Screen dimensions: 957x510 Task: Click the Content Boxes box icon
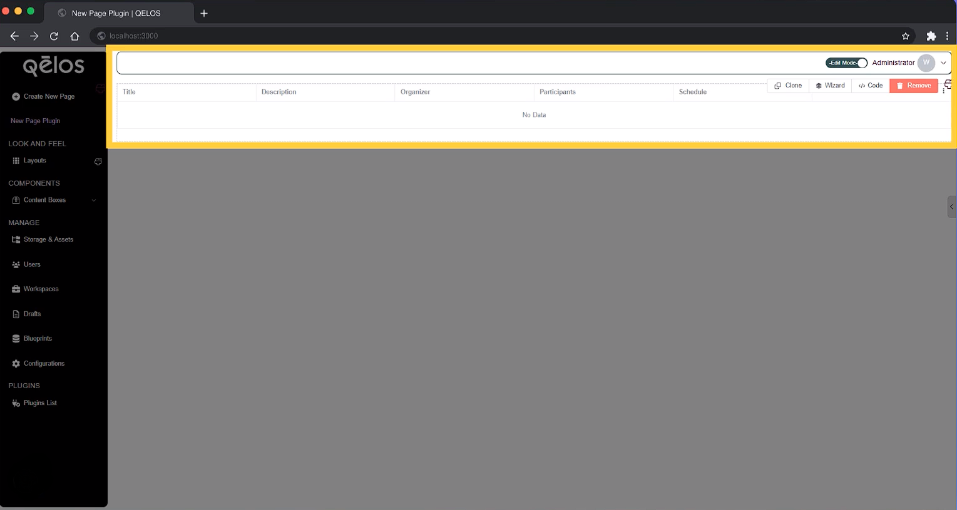coord(16,200)
